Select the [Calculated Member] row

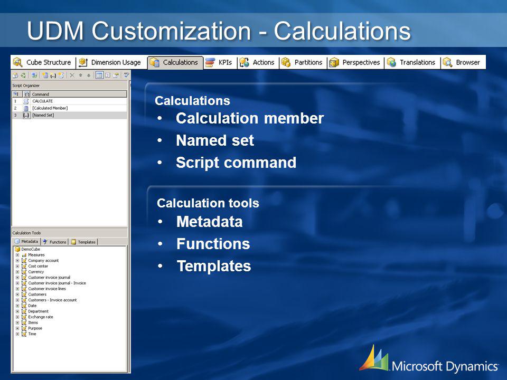tap(69, 108)
